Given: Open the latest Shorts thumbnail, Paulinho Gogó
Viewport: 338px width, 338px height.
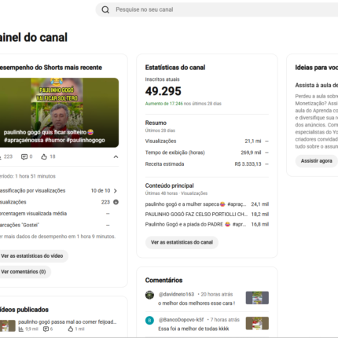Looking at the screenshot, I should (59, 112).
